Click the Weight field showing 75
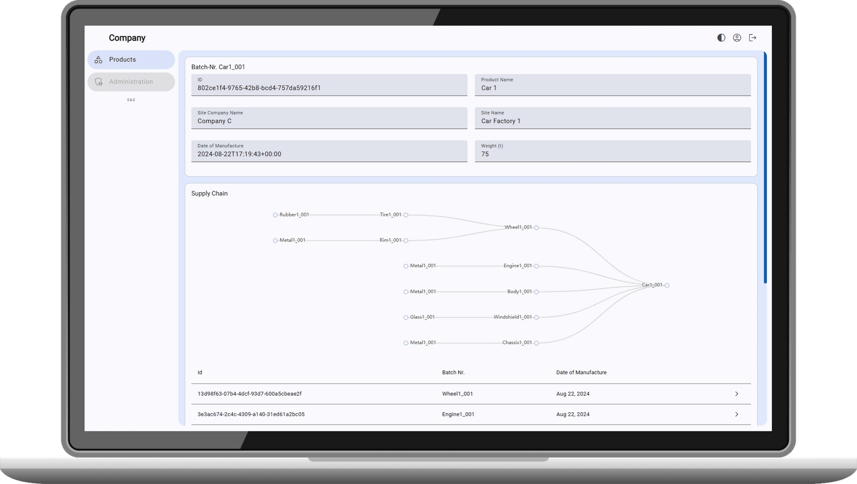Viewport: 857px width, 484px height. 613,151
